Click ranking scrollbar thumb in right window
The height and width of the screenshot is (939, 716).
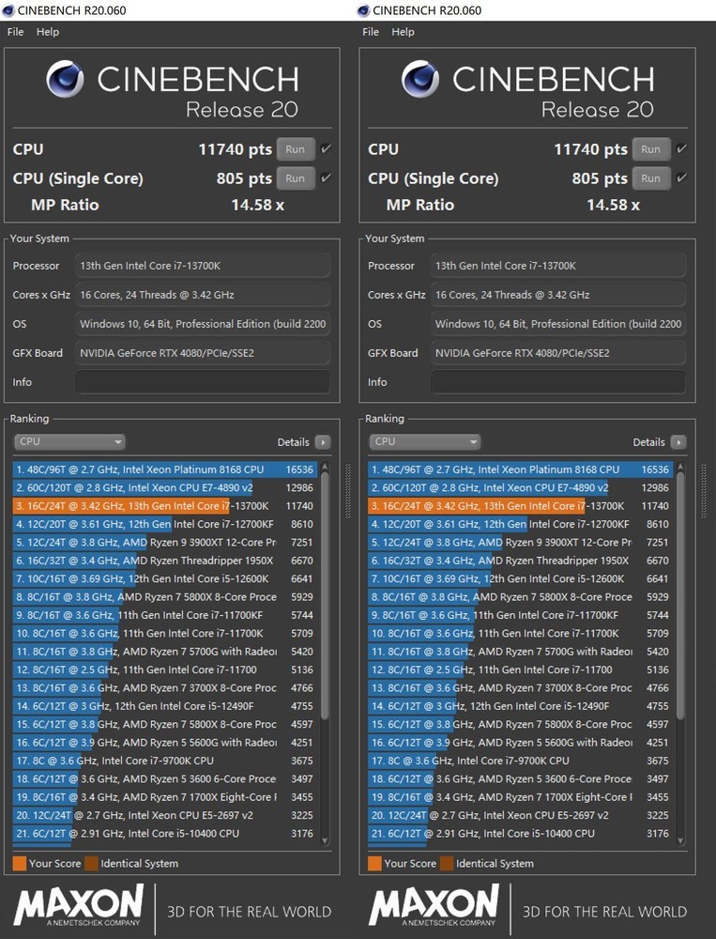tap(680, 596)
